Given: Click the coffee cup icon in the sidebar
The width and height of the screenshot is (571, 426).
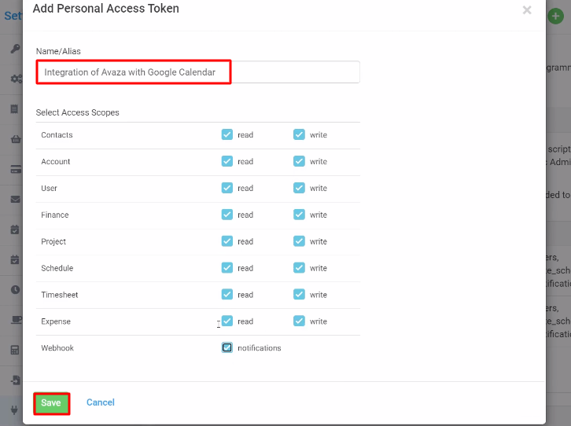Looking at the screenshot, I should (x=17, y=320).
